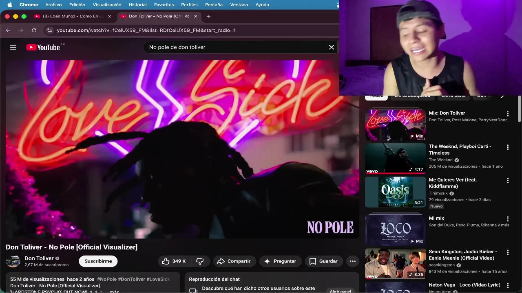Select the 'De tu búsqueda' filter chip
Viewport: 522px width, 293px height.
click(412, 96)
